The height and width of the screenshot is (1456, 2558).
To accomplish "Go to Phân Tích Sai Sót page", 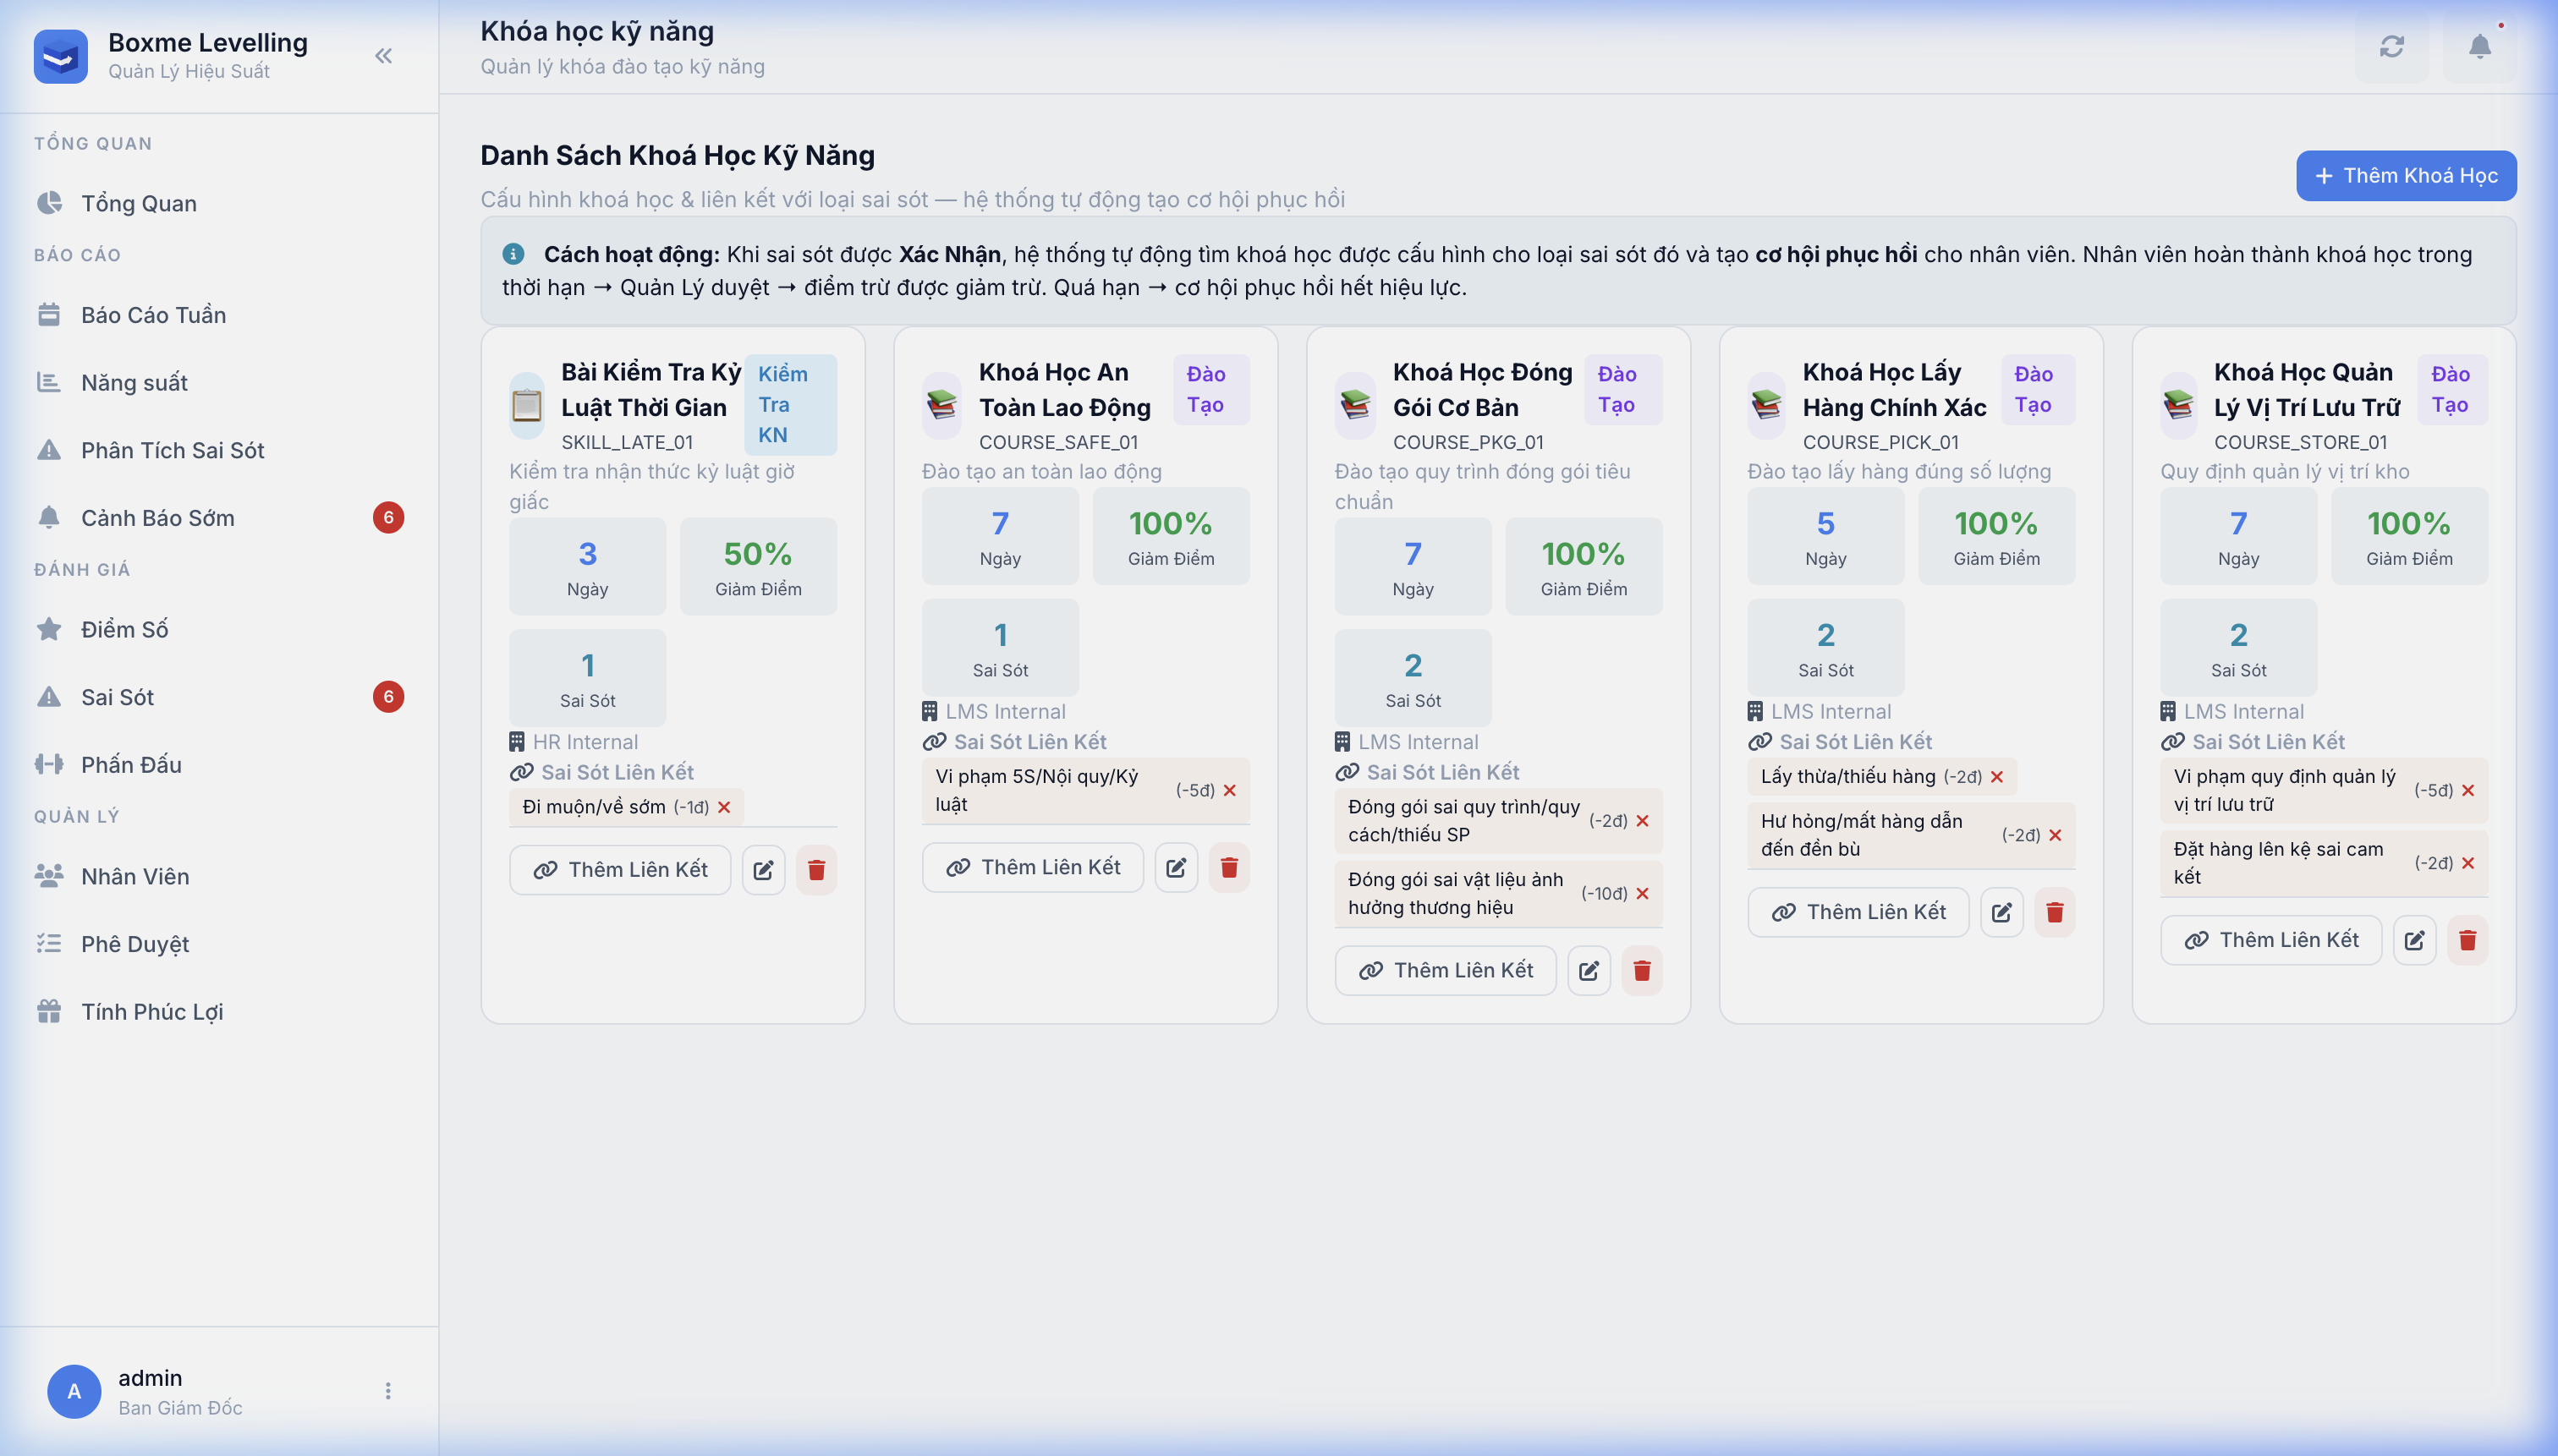I will point(172,450).
